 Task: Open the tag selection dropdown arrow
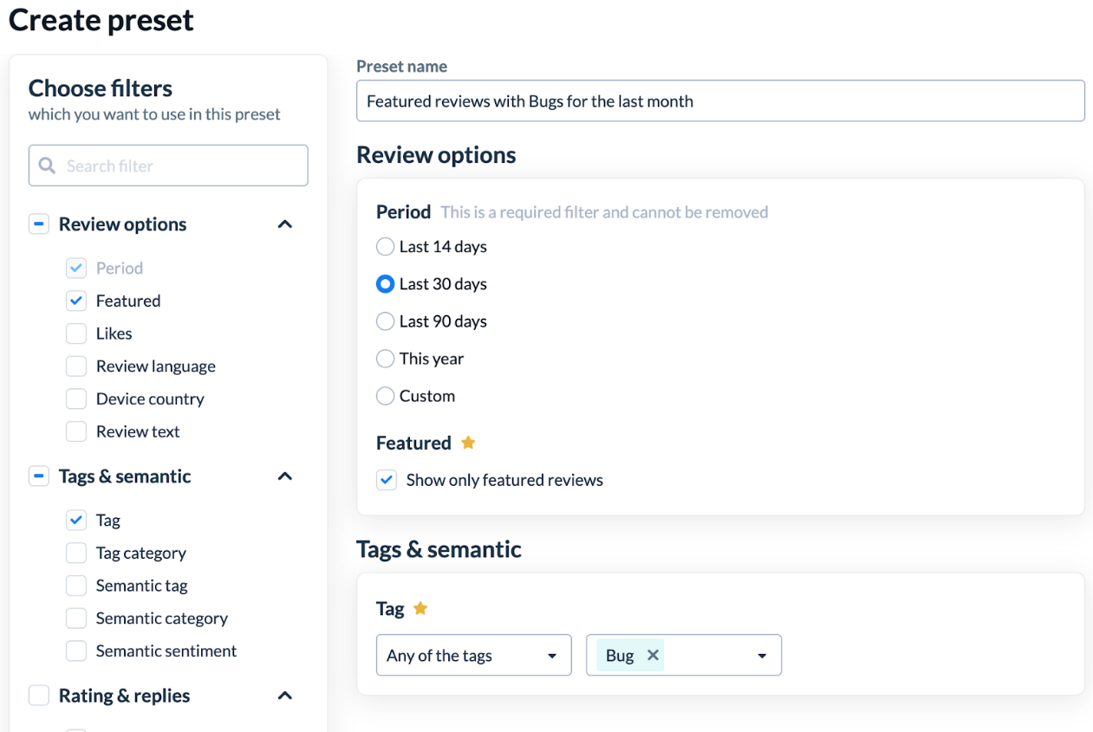click(x=762, y=656)
